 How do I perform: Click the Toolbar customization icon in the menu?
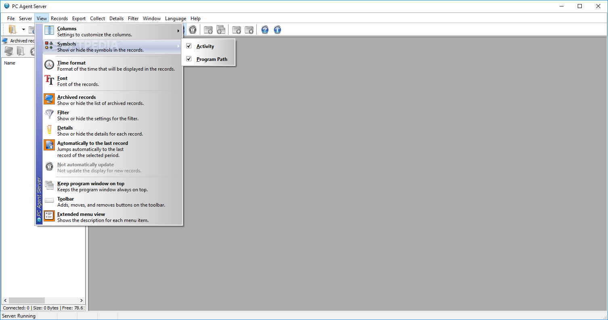point(49,201)
